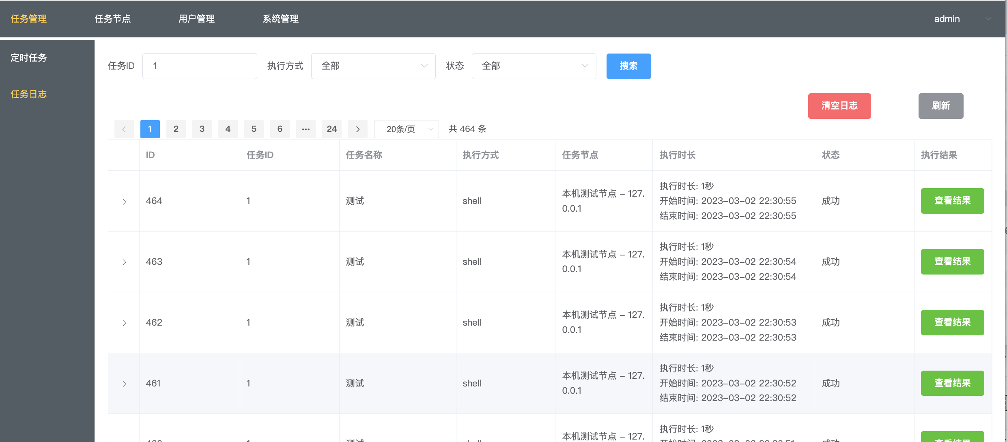The image size is (1007, 442).
Task: Click the 共 464 条 total count
Action: click(467, 129)
